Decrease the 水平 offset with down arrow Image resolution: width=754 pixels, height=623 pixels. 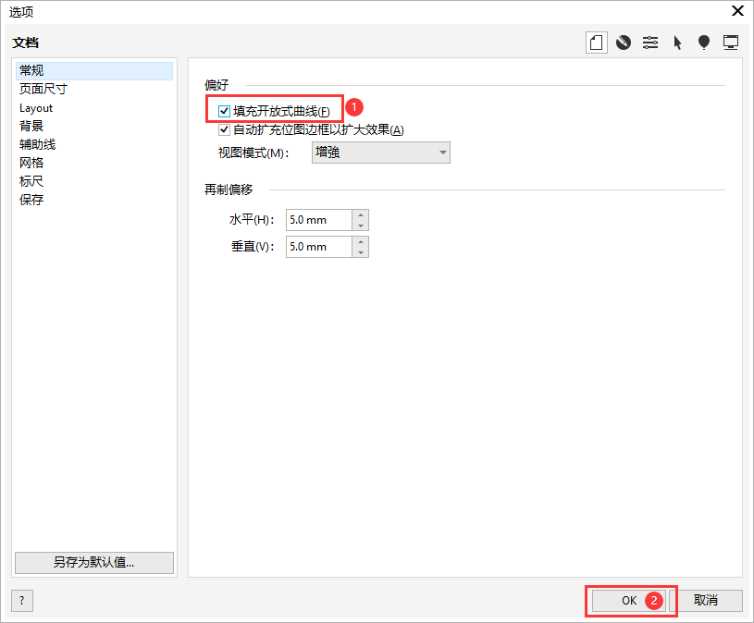click(361, 226)
